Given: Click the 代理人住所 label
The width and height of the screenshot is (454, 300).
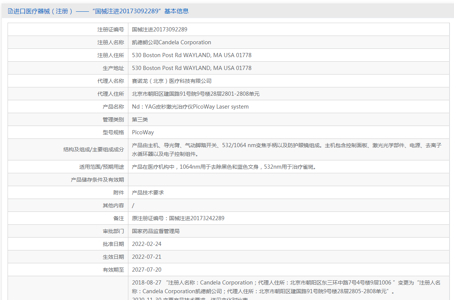Looking at the screenshot, I should click(111, 94).
